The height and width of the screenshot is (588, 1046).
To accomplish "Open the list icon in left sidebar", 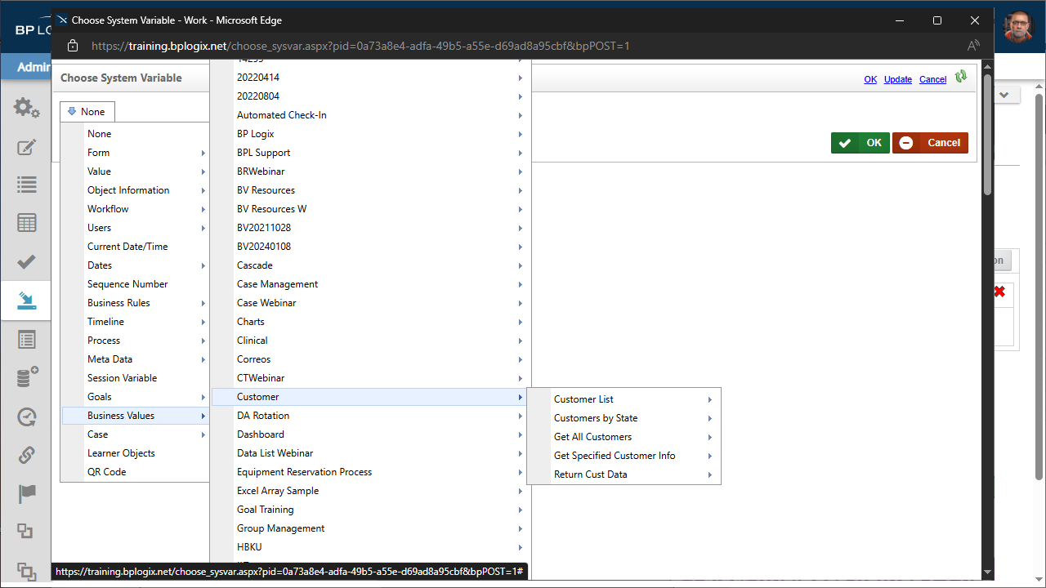I will pyautogui.click(x=26, y=185).
